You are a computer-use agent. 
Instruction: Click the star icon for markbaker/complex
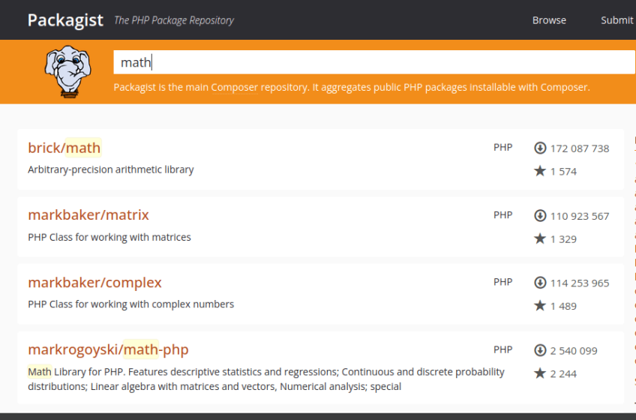coord(540,305)
